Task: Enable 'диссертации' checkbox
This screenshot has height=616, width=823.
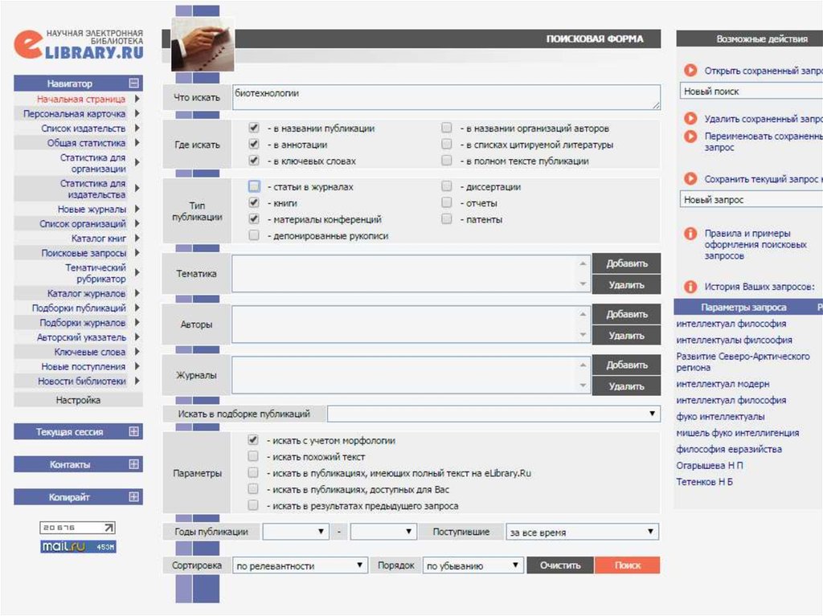Action: [447, 186]
